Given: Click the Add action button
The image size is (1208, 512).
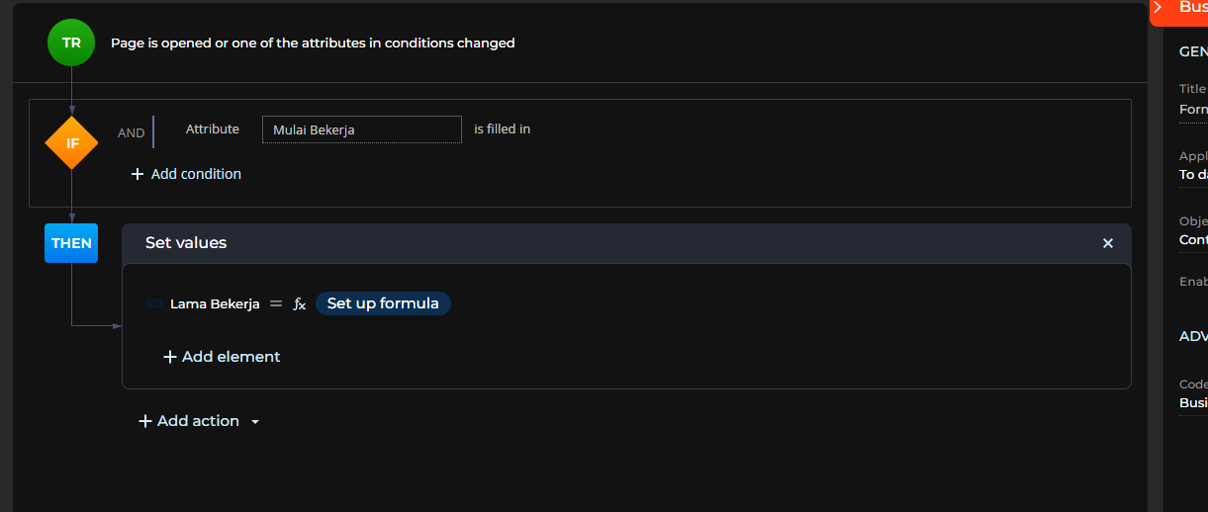Looking at the screenshot, I should (189, 421).
